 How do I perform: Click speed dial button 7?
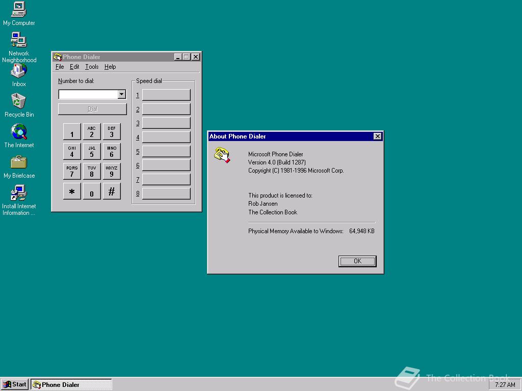(166, 180)
